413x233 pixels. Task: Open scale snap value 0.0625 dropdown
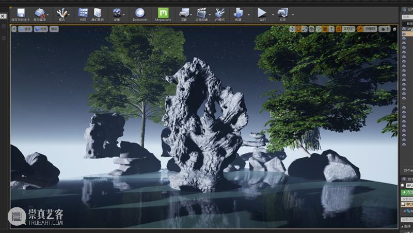[370, 29]
